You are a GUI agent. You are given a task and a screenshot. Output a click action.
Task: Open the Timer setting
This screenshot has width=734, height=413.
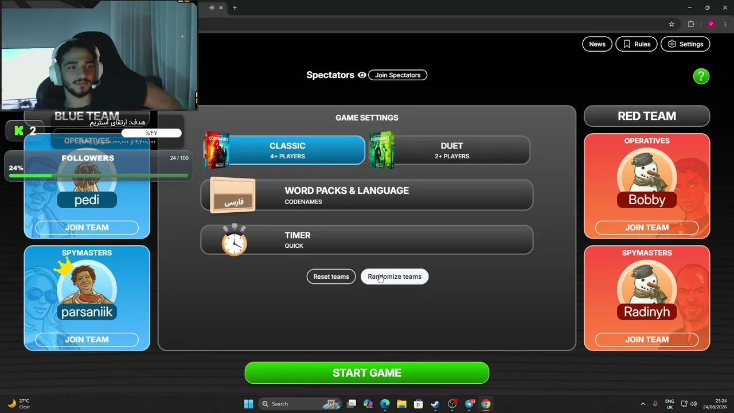pos(367,240)
